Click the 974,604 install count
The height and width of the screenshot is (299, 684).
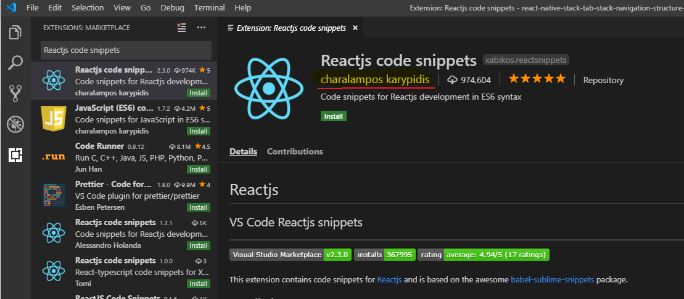tap(476, 80)
